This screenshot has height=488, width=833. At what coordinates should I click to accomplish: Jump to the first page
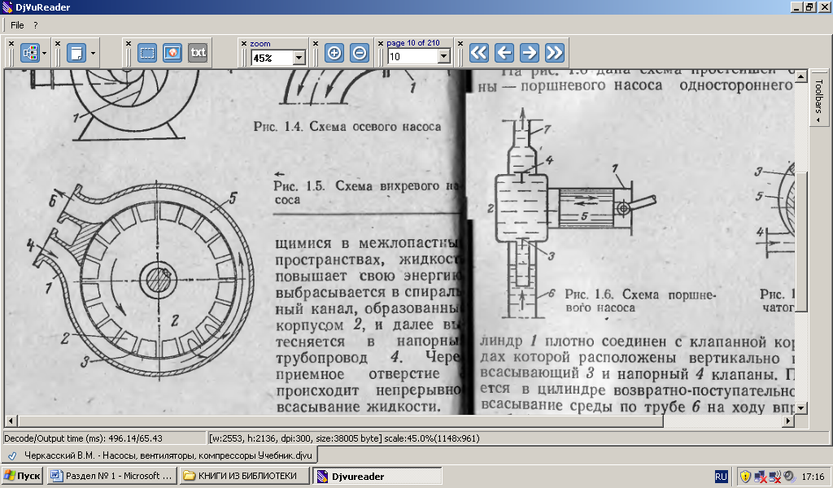click(478, 53)
